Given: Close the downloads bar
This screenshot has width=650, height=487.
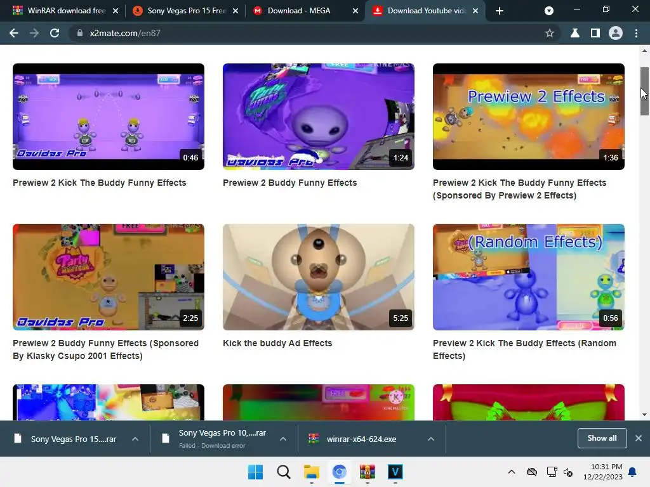Looking at the screenshot, I should (x=639, y=438).
